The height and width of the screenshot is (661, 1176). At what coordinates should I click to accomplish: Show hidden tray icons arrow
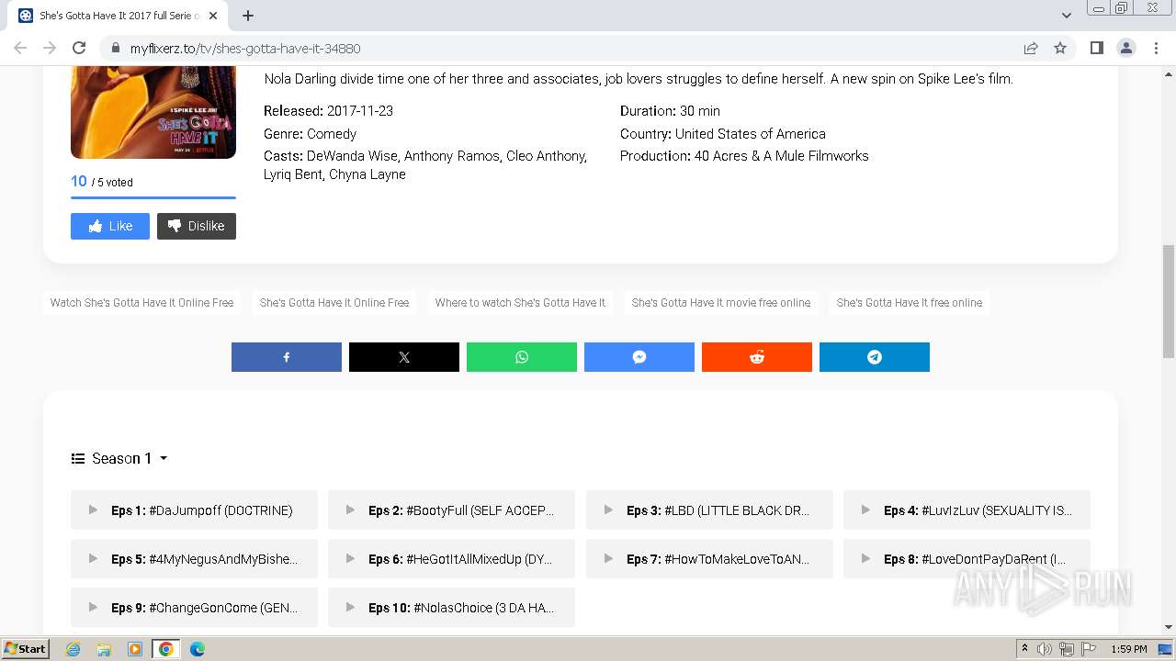click(x=1024, y=649)
